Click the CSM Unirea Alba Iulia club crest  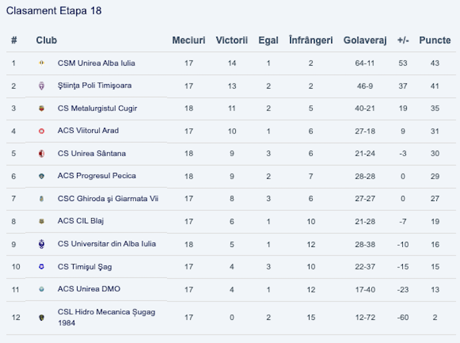click(x=42, y=63)
